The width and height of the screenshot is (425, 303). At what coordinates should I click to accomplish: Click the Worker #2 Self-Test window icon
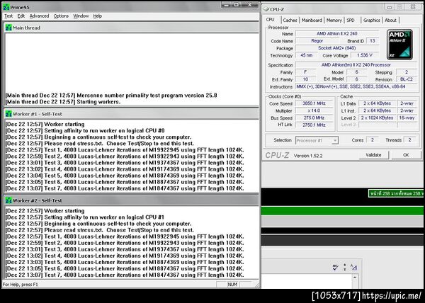pos(8,200)
